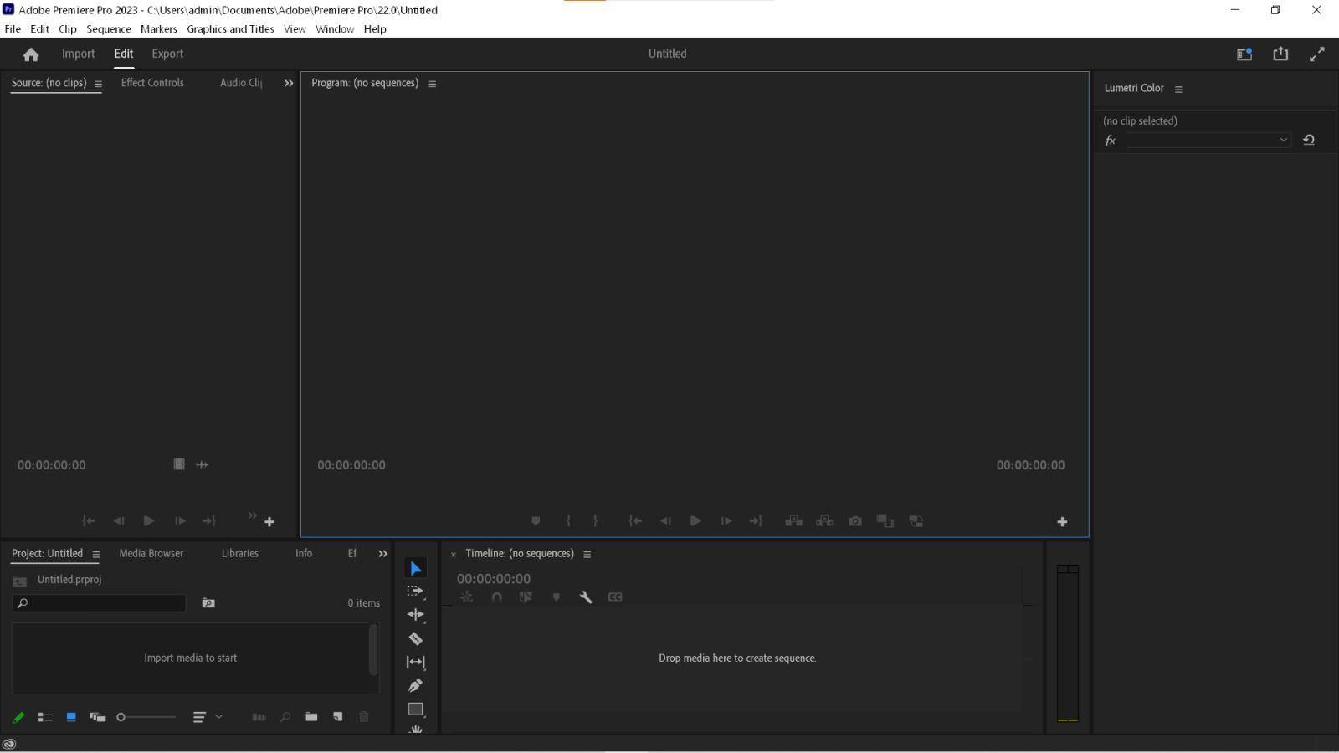Click the maximize video output icon
The image size is (1339, 753).
pos(1317,54)
